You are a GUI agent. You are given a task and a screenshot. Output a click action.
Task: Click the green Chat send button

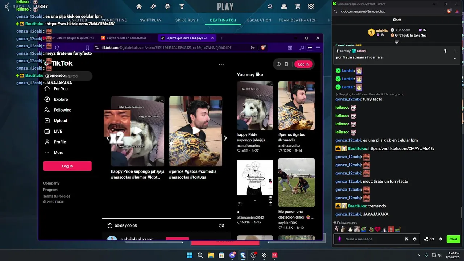[x=453, y=239]
